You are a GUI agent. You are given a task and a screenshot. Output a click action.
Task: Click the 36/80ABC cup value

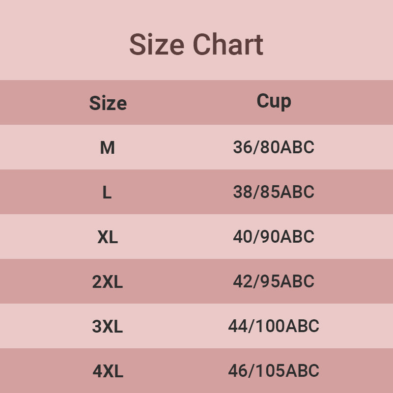[274, 147]
